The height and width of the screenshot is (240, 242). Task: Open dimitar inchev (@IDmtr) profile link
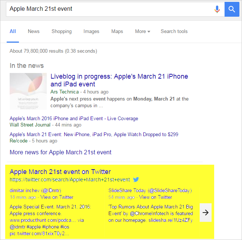click(x=35, y=191)
